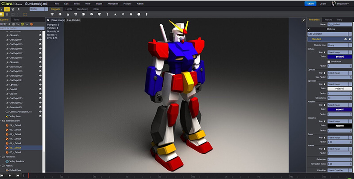Viewport: 354px width, 179px height.
Task: Toggle visibility of V-Ray Area light
Action: pyautogui.click(x=40, y=116)
